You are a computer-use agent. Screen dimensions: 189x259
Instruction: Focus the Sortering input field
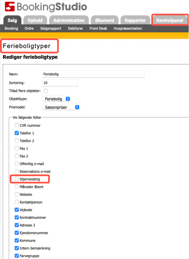click(x=60, y=83)
